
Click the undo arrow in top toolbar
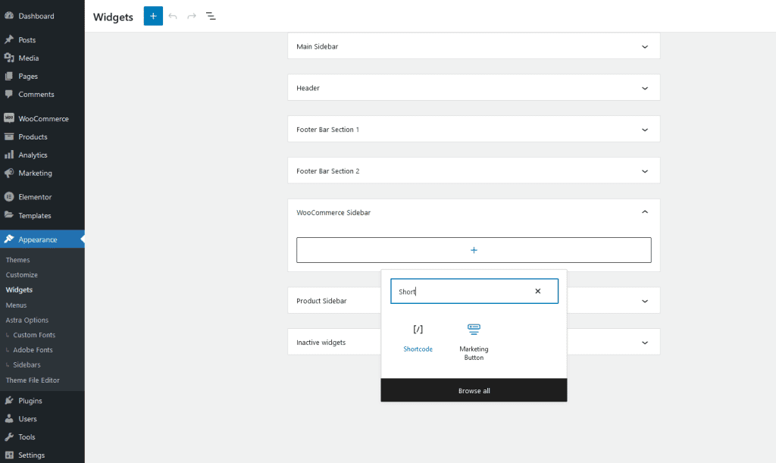173,16
